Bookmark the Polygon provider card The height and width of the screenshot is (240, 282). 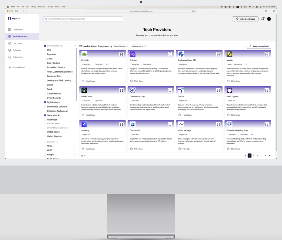click(x=170, y=54)
